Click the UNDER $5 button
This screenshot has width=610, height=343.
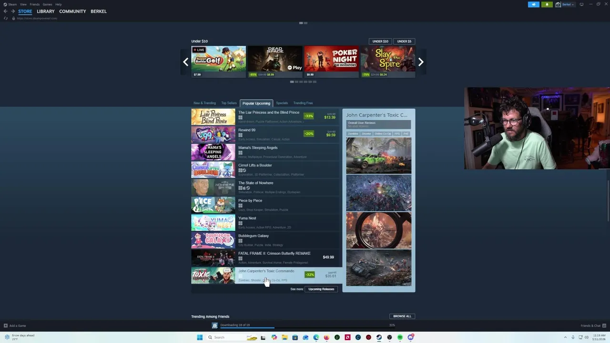click(404, 41)
